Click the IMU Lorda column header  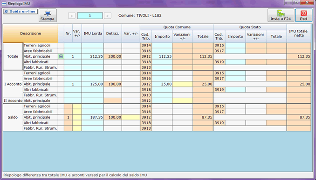point(93,33)
